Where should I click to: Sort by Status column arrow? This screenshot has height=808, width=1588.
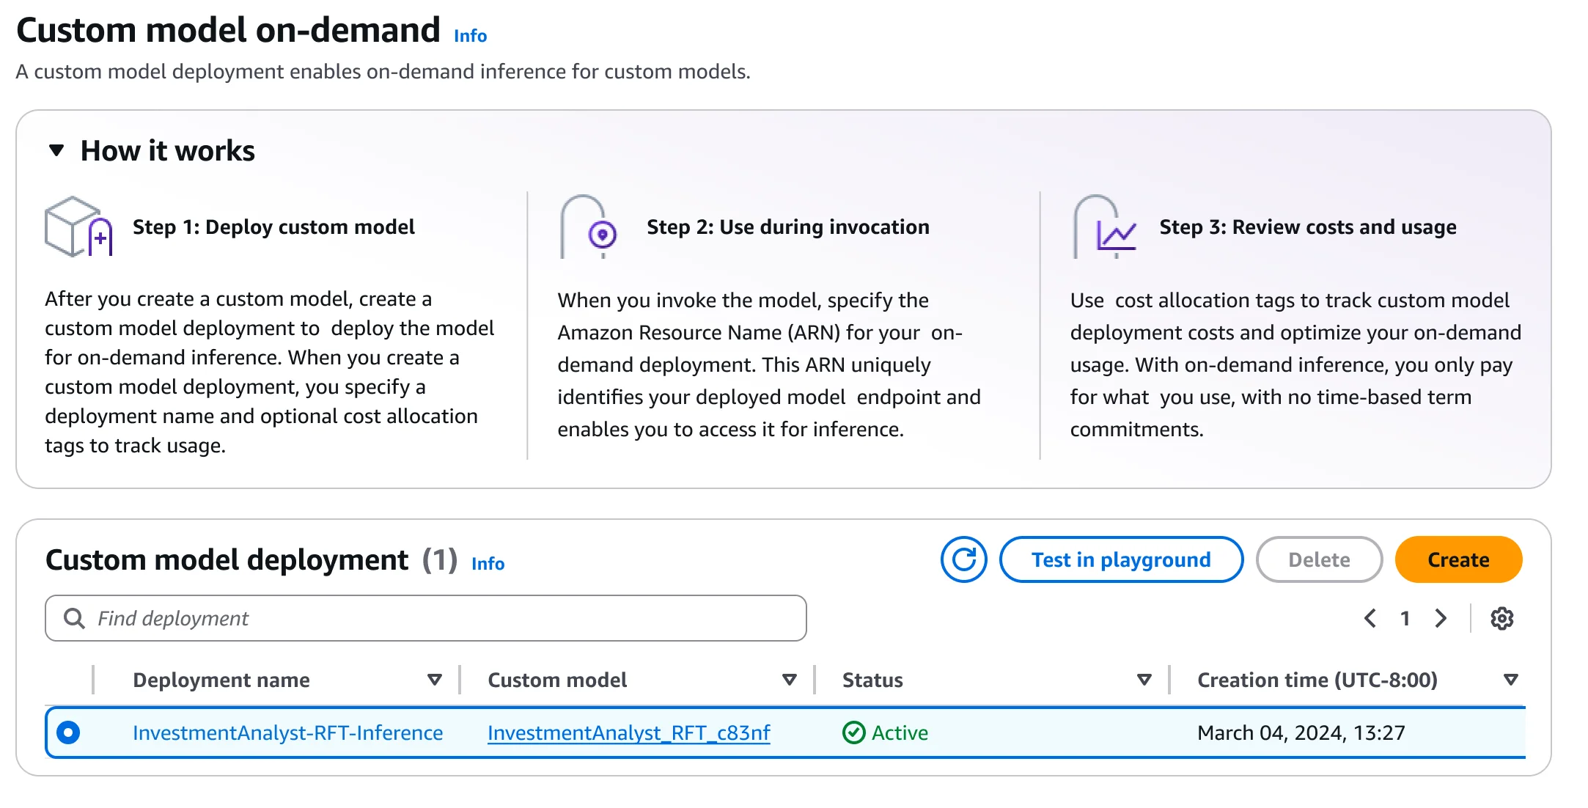(x=1144, y=680)
